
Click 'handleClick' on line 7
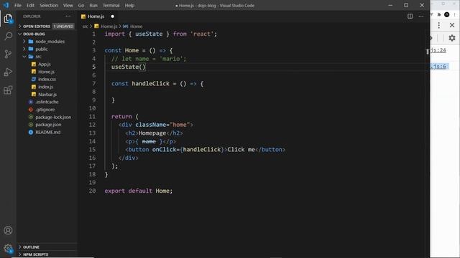click(150, 84)
